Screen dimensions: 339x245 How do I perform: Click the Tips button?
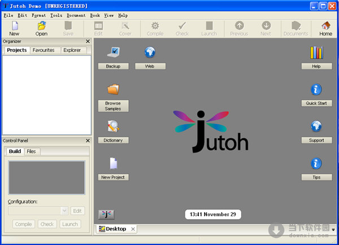[x=317, y=177]
